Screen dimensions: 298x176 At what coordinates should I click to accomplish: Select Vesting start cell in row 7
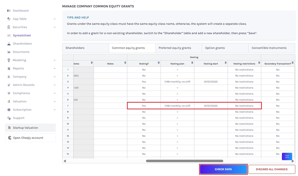point(211,106)
